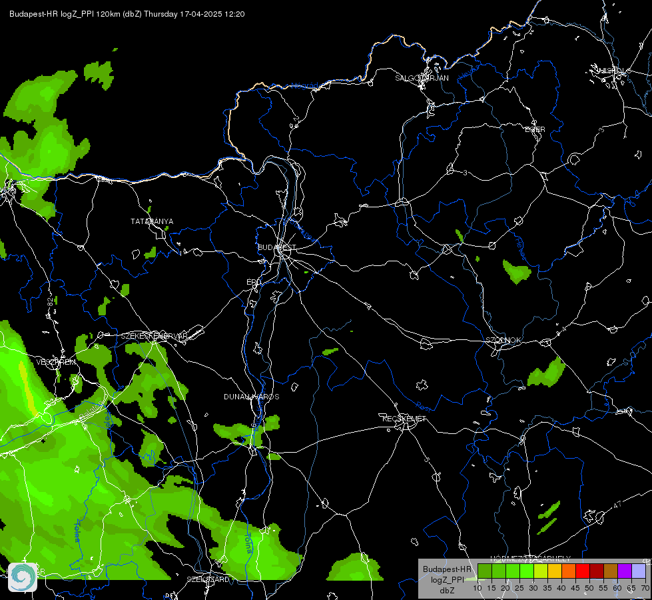
Task: Pick the 65-70 dBZ lavender swatch
Action: (639, 571)
